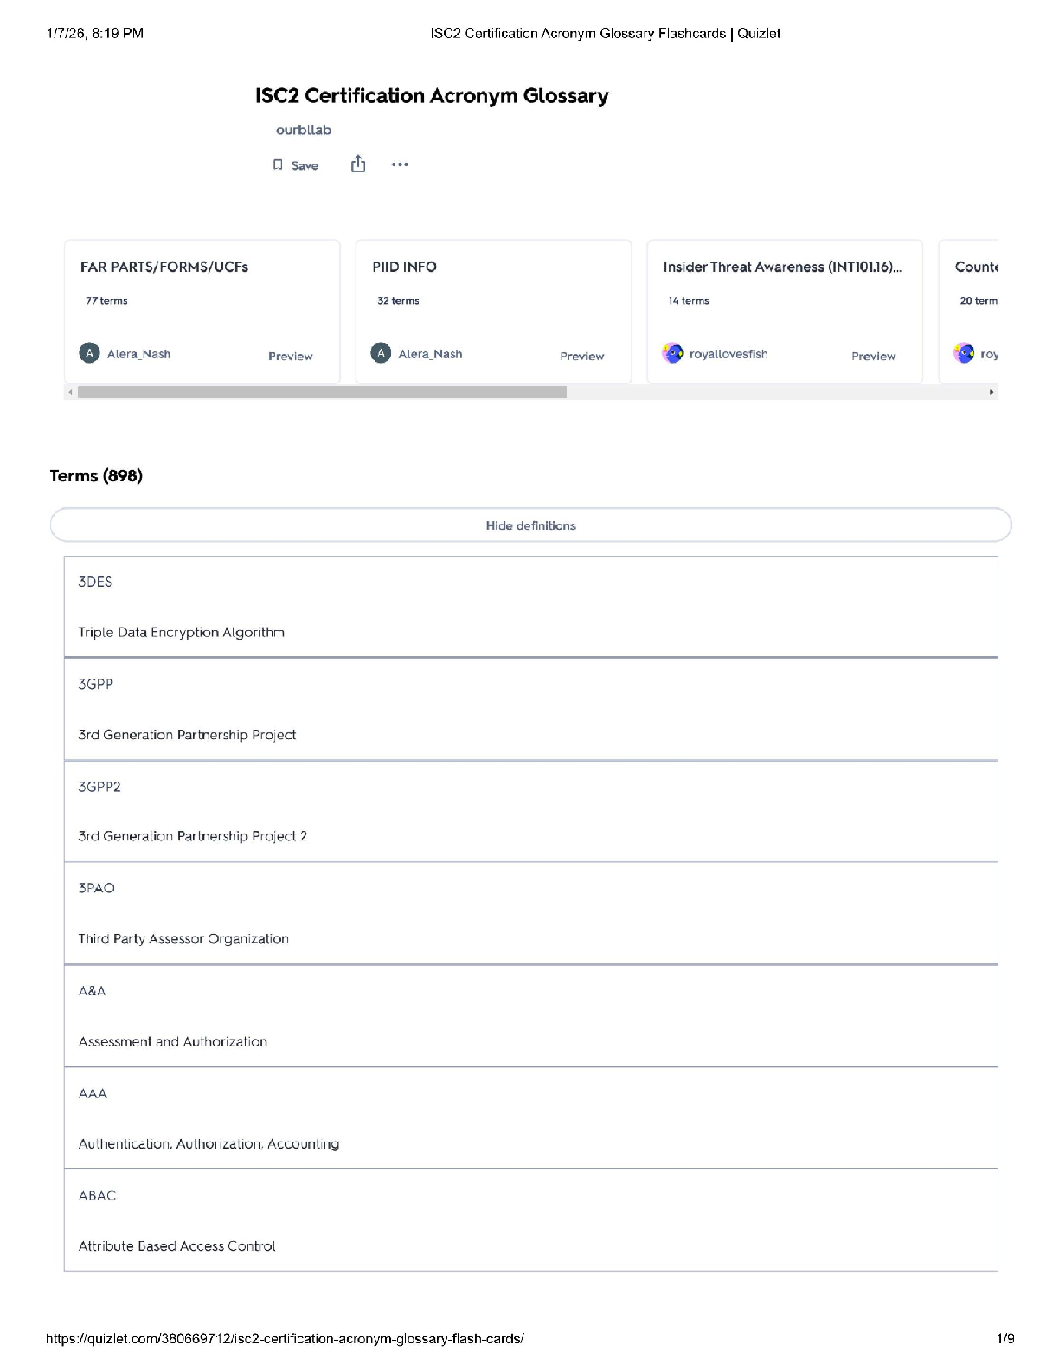Image resolution: width=1059 pixels, height=1371 pixels.
Task: Click the ISC2 Certification Acronym Glossary title
Action: (432, 96)
